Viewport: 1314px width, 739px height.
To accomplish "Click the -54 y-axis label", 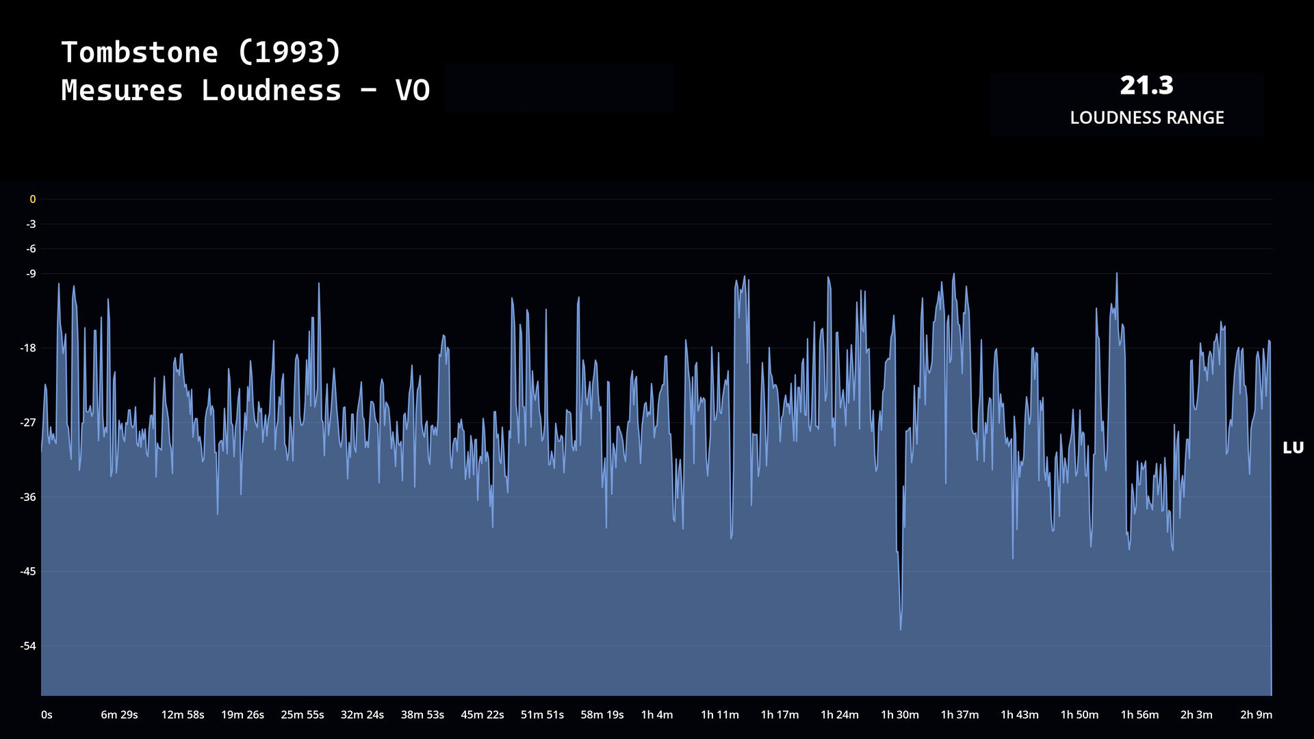I will pyautogui.click(x=28, y=646).
